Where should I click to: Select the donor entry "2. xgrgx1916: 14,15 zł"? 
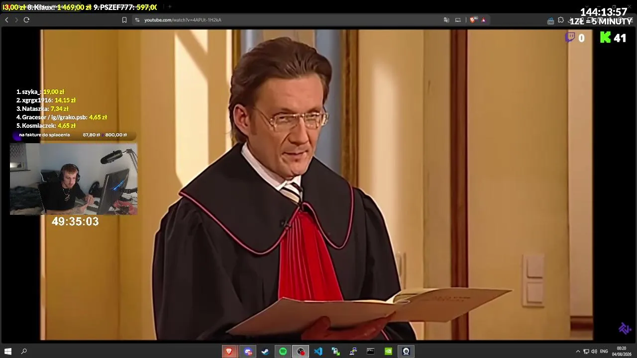point(46,100)
